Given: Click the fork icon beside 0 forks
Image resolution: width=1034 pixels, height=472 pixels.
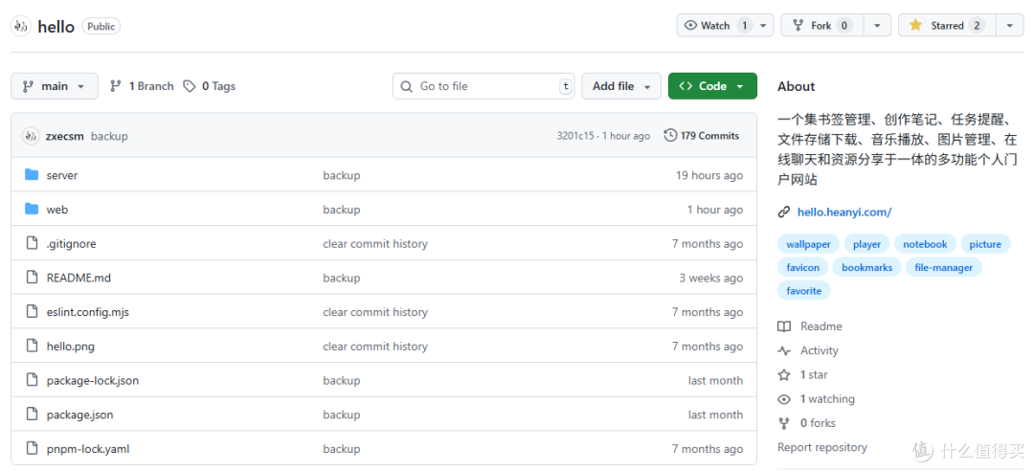Looking at the screenshot, I should click(784, 423).
